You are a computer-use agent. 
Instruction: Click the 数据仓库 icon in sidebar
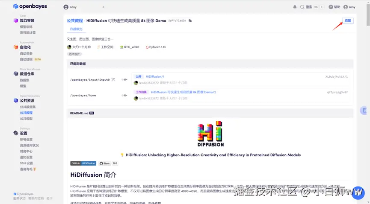tap(15, 74)
